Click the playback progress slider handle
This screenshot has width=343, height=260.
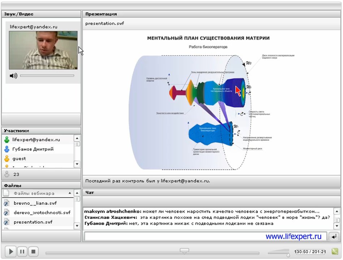[x=184, y=251]
